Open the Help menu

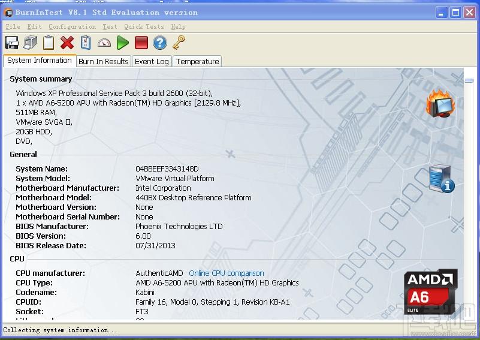pyautogui.click(x=178, y=26)
